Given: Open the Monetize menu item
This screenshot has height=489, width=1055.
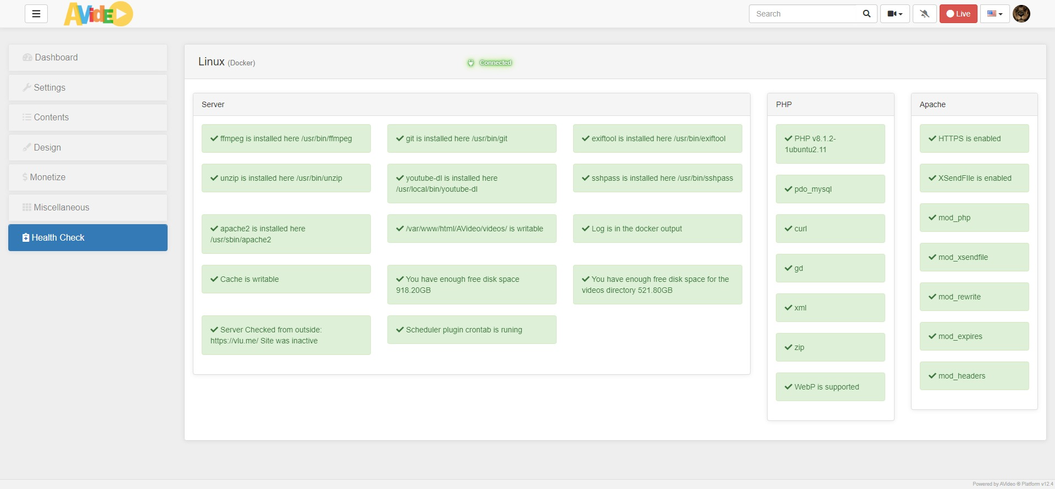Looking at the screenshot, I should pyautogui.click(x=88, y=177).
